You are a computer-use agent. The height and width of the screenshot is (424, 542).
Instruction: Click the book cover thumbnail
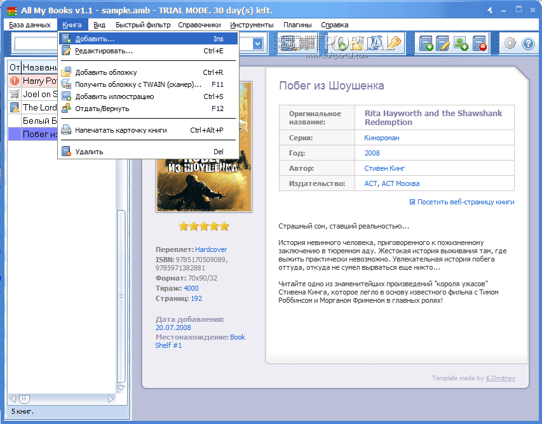204,185
